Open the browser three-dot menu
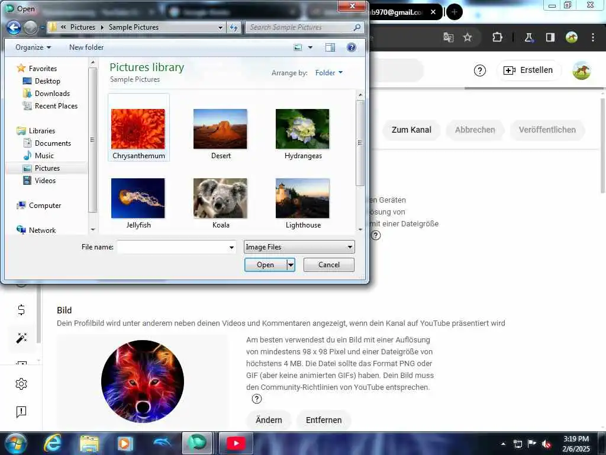 point(593,37)
